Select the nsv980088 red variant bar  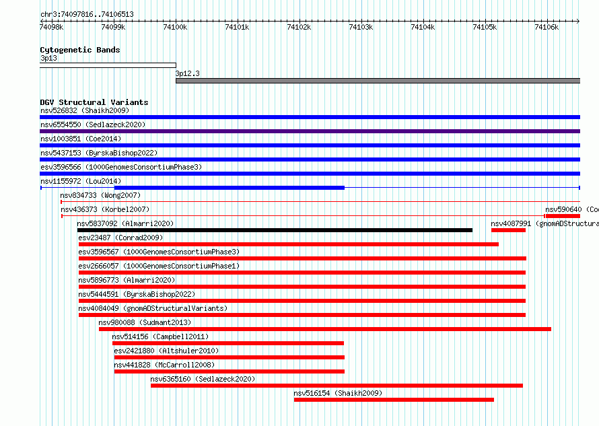(325, 329)
